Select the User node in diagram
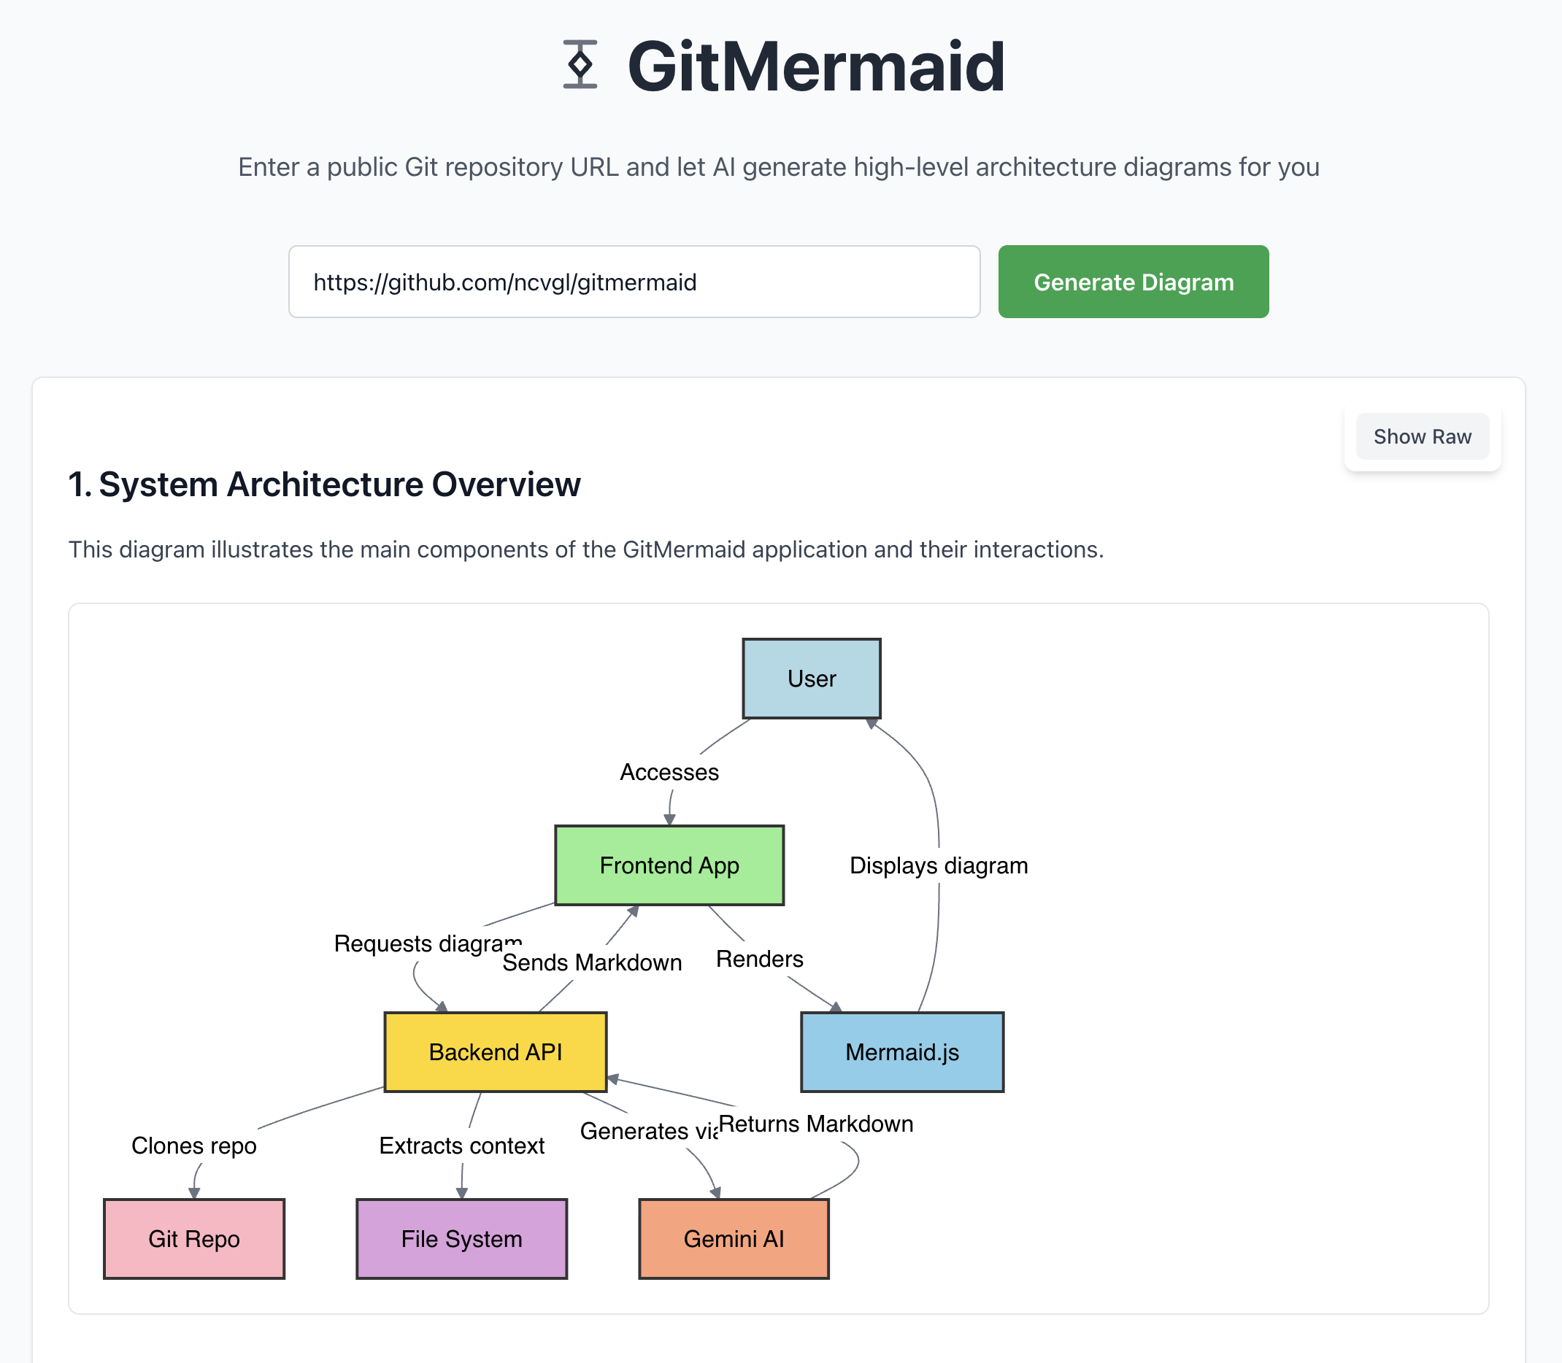The image size is (1562, 1363). click(811, 679)
